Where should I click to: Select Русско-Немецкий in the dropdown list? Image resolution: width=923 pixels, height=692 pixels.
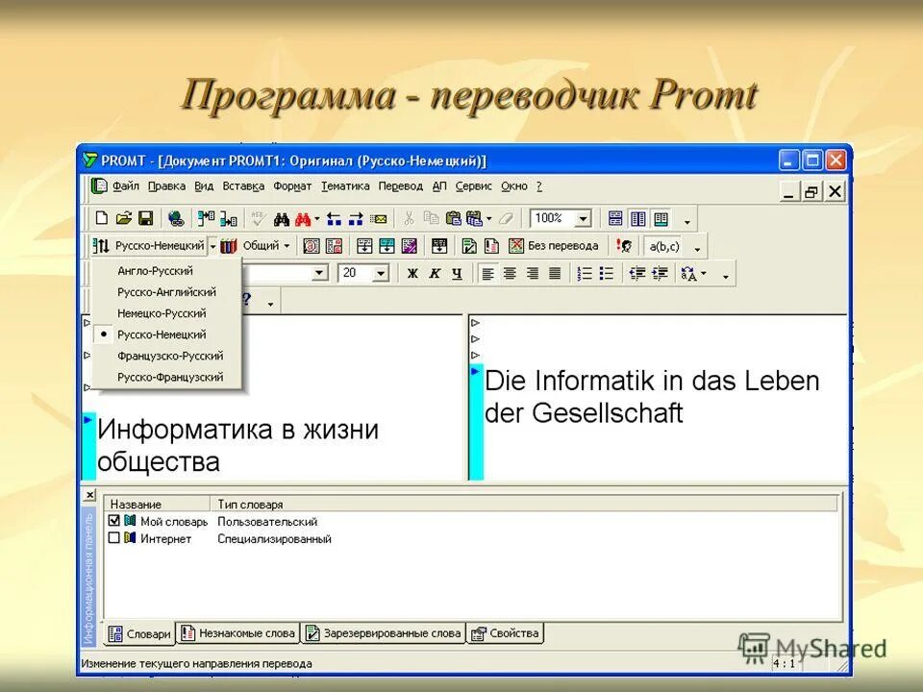pyautogui.click(x=162, y=334)
